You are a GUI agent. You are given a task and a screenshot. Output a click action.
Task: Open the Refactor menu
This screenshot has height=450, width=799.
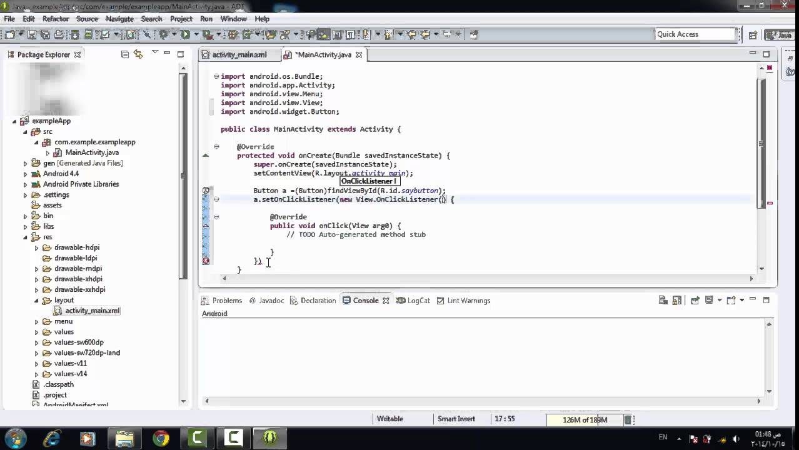click(55, 19)
